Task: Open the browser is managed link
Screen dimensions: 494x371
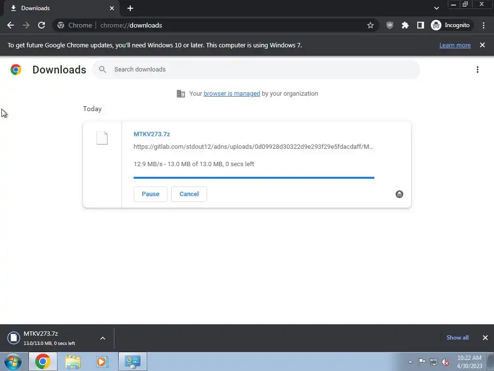Action: click(232, 93)
